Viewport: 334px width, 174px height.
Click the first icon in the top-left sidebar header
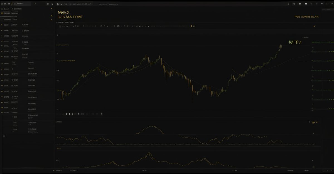[x=2, y=4]
